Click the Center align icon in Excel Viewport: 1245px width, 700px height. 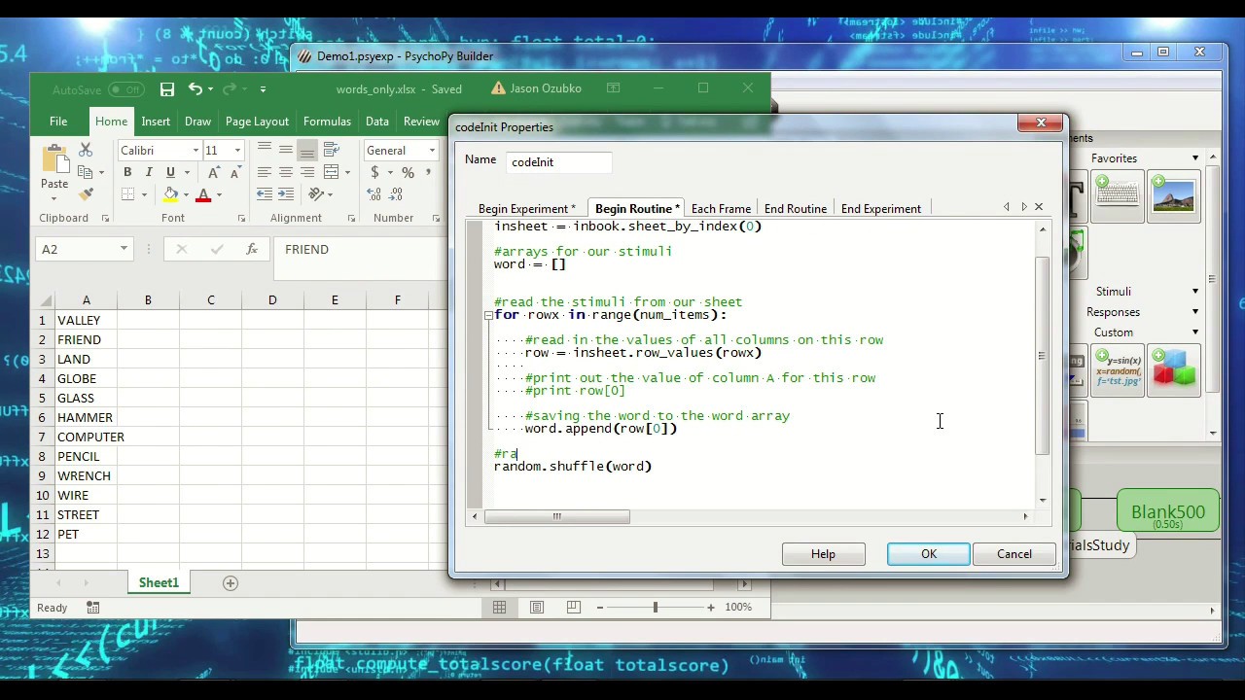click(286, 172)
